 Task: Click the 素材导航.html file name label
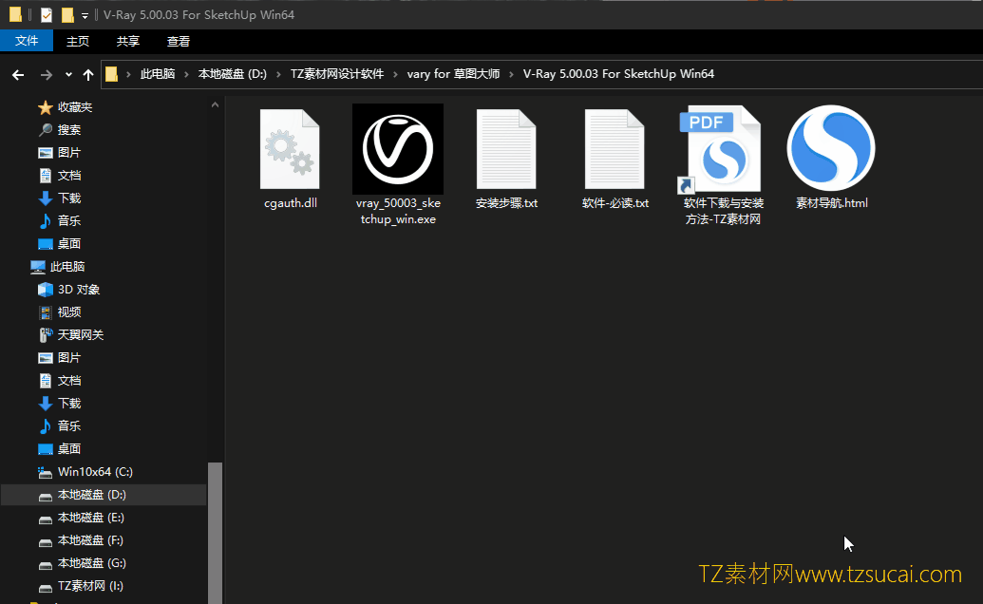click(x=832, y=203)
